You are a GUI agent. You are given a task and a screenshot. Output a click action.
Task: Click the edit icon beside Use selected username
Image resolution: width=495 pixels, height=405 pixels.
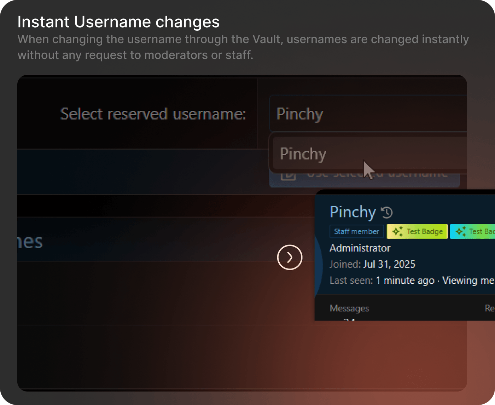tap(288, 175)
